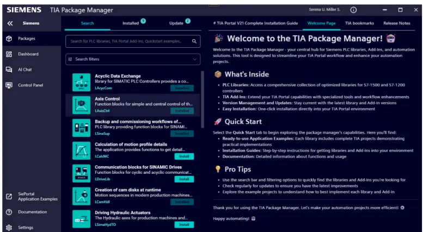Open the Release Notes tab
The image size is (423, 232).
click(396, 23)
